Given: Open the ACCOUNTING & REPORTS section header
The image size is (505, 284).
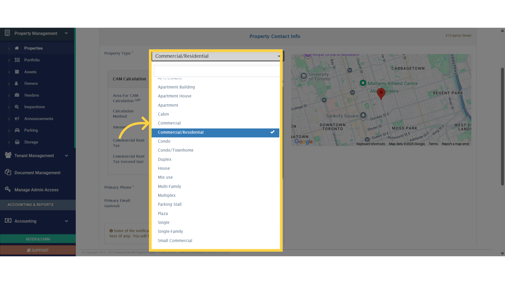Looking at the screenshot, I should pyautogui.click(x=30, y=205).
